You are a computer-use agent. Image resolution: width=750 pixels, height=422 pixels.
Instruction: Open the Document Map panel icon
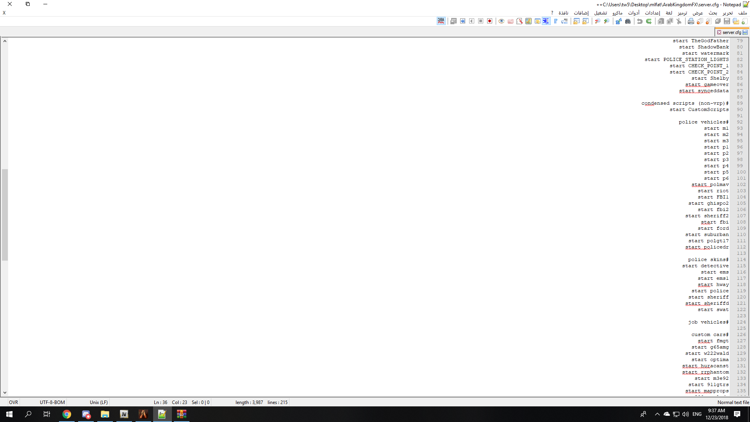pos(528,21)
